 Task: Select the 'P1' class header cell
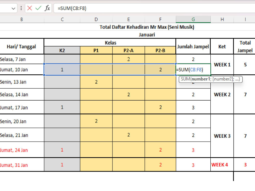coord(96,50)
